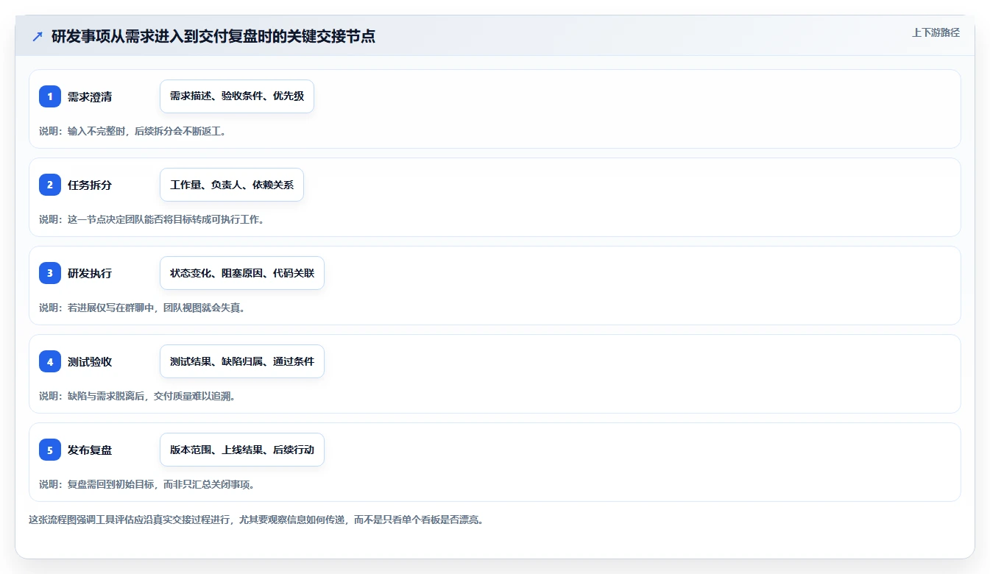990x574 pixels.
Task: Click the 测试验收 step title
Action: click(x=90, y=361)
